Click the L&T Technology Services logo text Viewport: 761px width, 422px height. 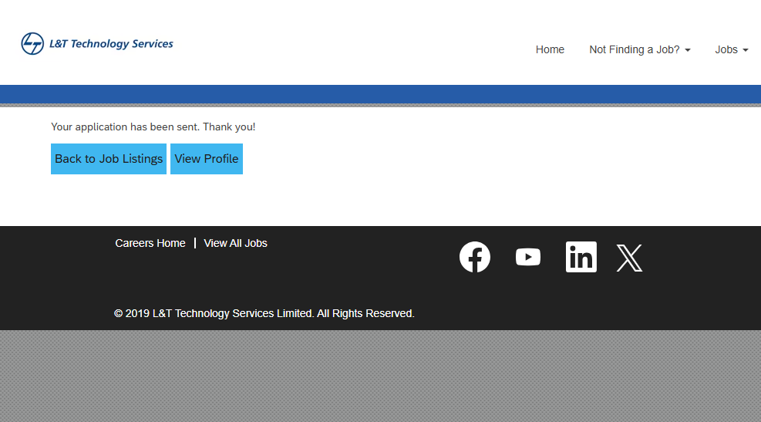click(x=111, y=44)
